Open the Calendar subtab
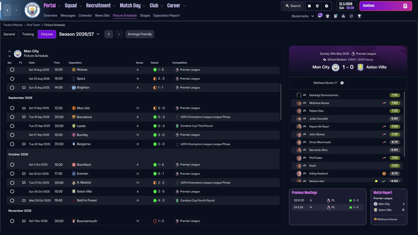This screenshot has height=235, width=418. [85, 15]
